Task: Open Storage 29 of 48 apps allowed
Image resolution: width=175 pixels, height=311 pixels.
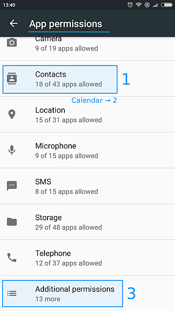Action: point(87,222)
